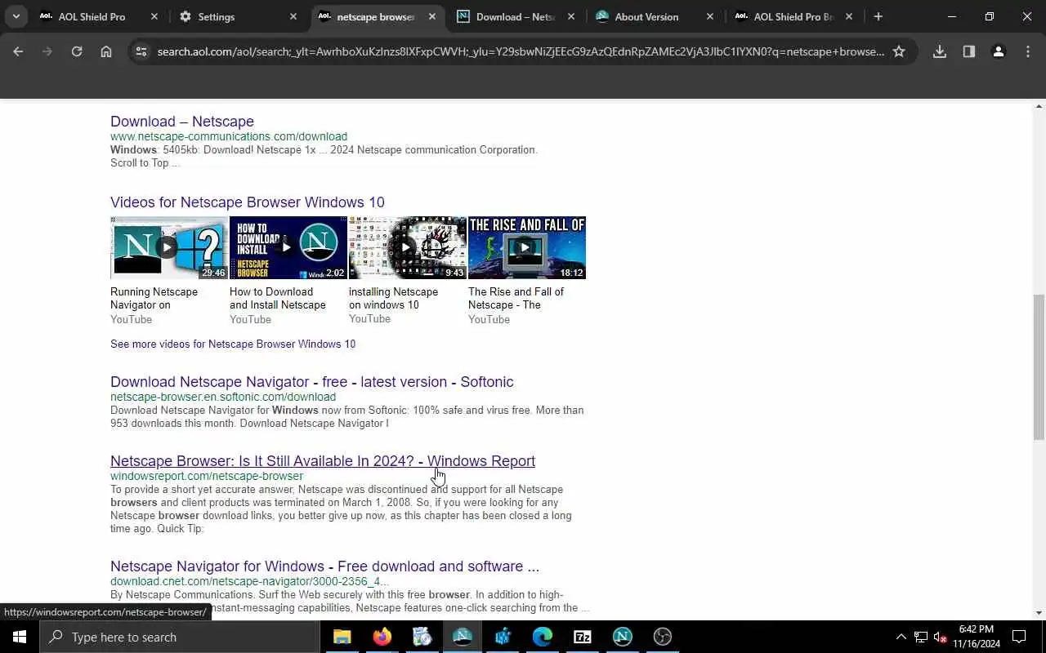This screenshot has height=653, width=1046.
Task: Open Download Netscape Navigator Softonic result
Action: (x=312, y=382)
